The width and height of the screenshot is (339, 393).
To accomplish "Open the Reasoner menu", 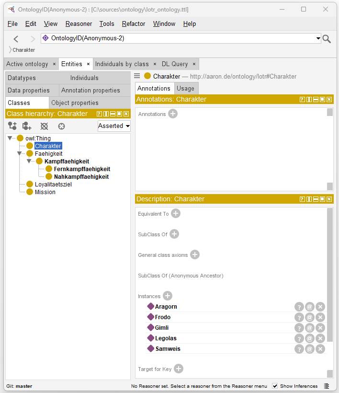I will pyautogui.click(x=79, y=23).
